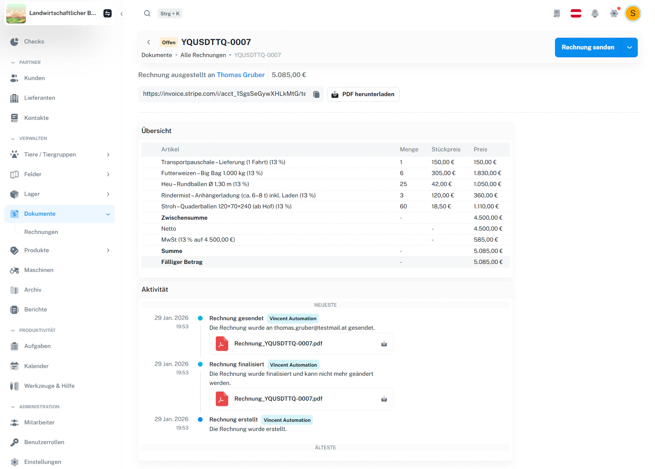Expand Lager submenu chevron
Screen dimensions: 655x469
click(108, 194)
